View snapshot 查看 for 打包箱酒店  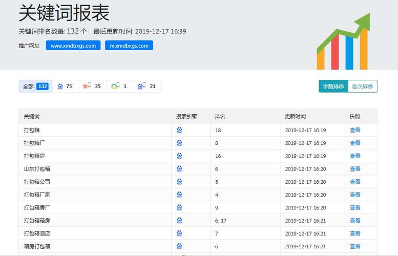pos(355,233)
